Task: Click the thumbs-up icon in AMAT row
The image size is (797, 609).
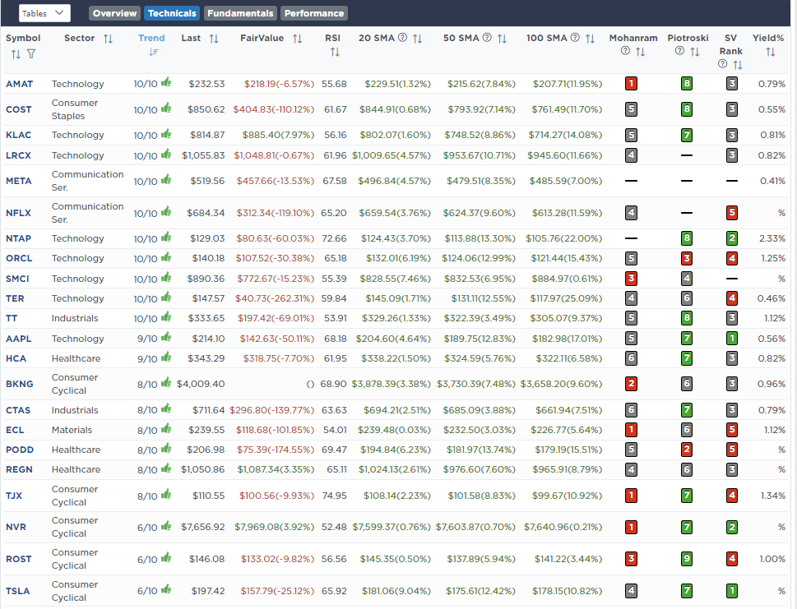Action: pos(167,83)
